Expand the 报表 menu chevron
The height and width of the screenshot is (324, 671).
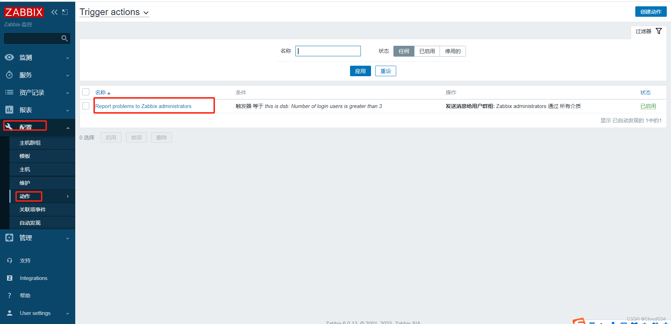pyautogui.click(x=68, y=110)
